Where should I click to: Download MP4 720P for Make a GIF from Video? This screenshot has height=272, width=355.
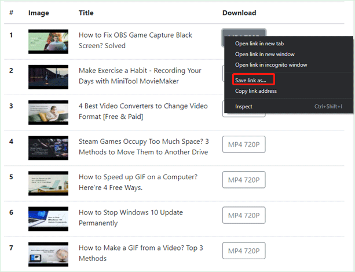tap(244, 251)
